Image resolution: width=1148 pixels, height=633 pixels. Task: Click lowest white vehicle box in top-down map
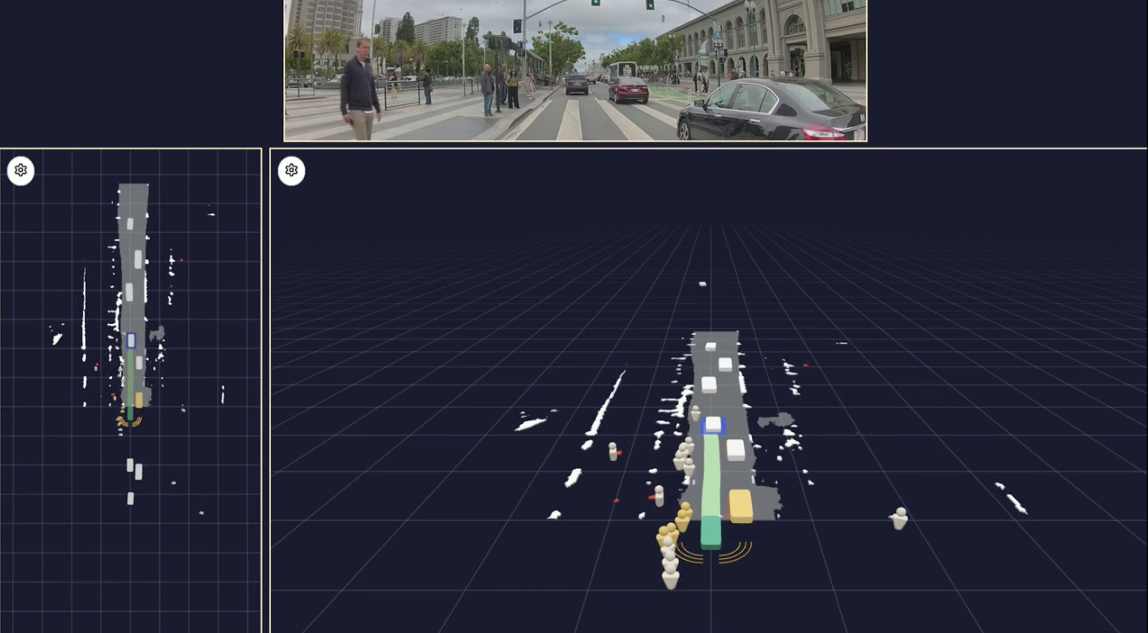130,499
